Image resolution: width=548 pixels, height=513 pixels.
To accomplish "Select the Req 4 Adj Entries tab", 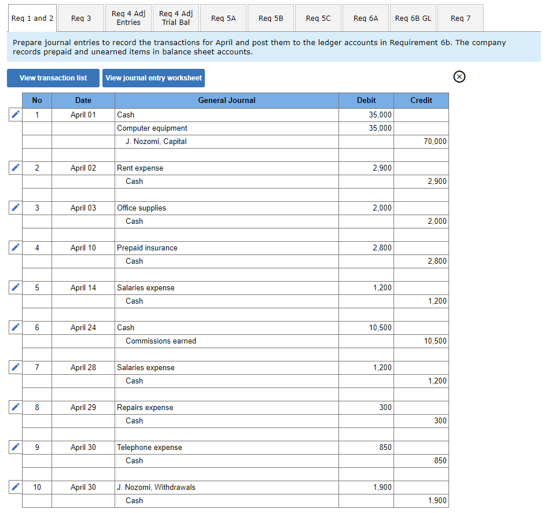I will click(128, 18).
